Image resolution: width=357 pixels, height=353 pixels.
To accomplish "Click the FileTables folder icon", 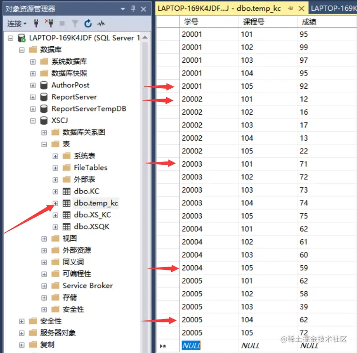I will pyautogui.click(x=66, y=168).
